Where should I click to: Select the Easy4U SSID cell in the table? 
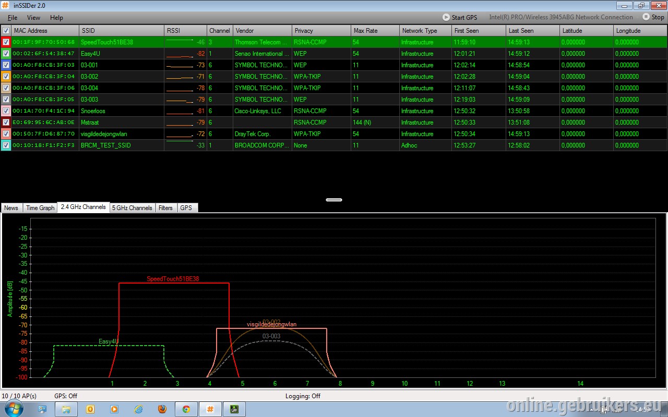[x=122, y=54]
